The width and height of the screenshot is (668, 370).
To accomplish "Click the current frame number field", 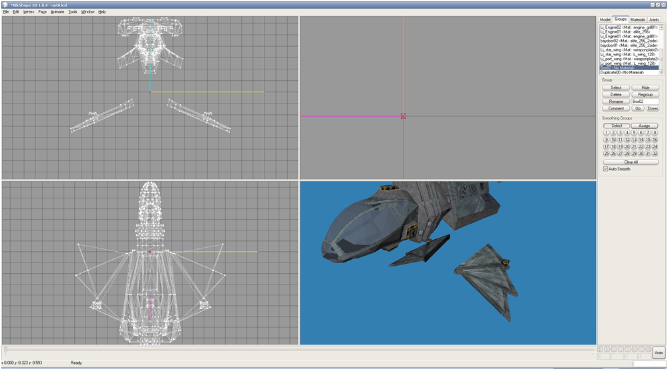I will tap(603, 357).
